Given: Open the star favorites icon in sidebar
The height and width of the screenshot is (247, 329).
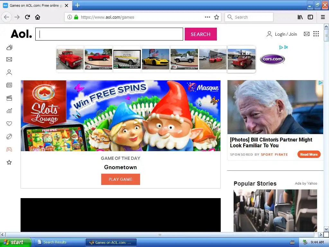Looking at the screenshot, I should 9,162.
